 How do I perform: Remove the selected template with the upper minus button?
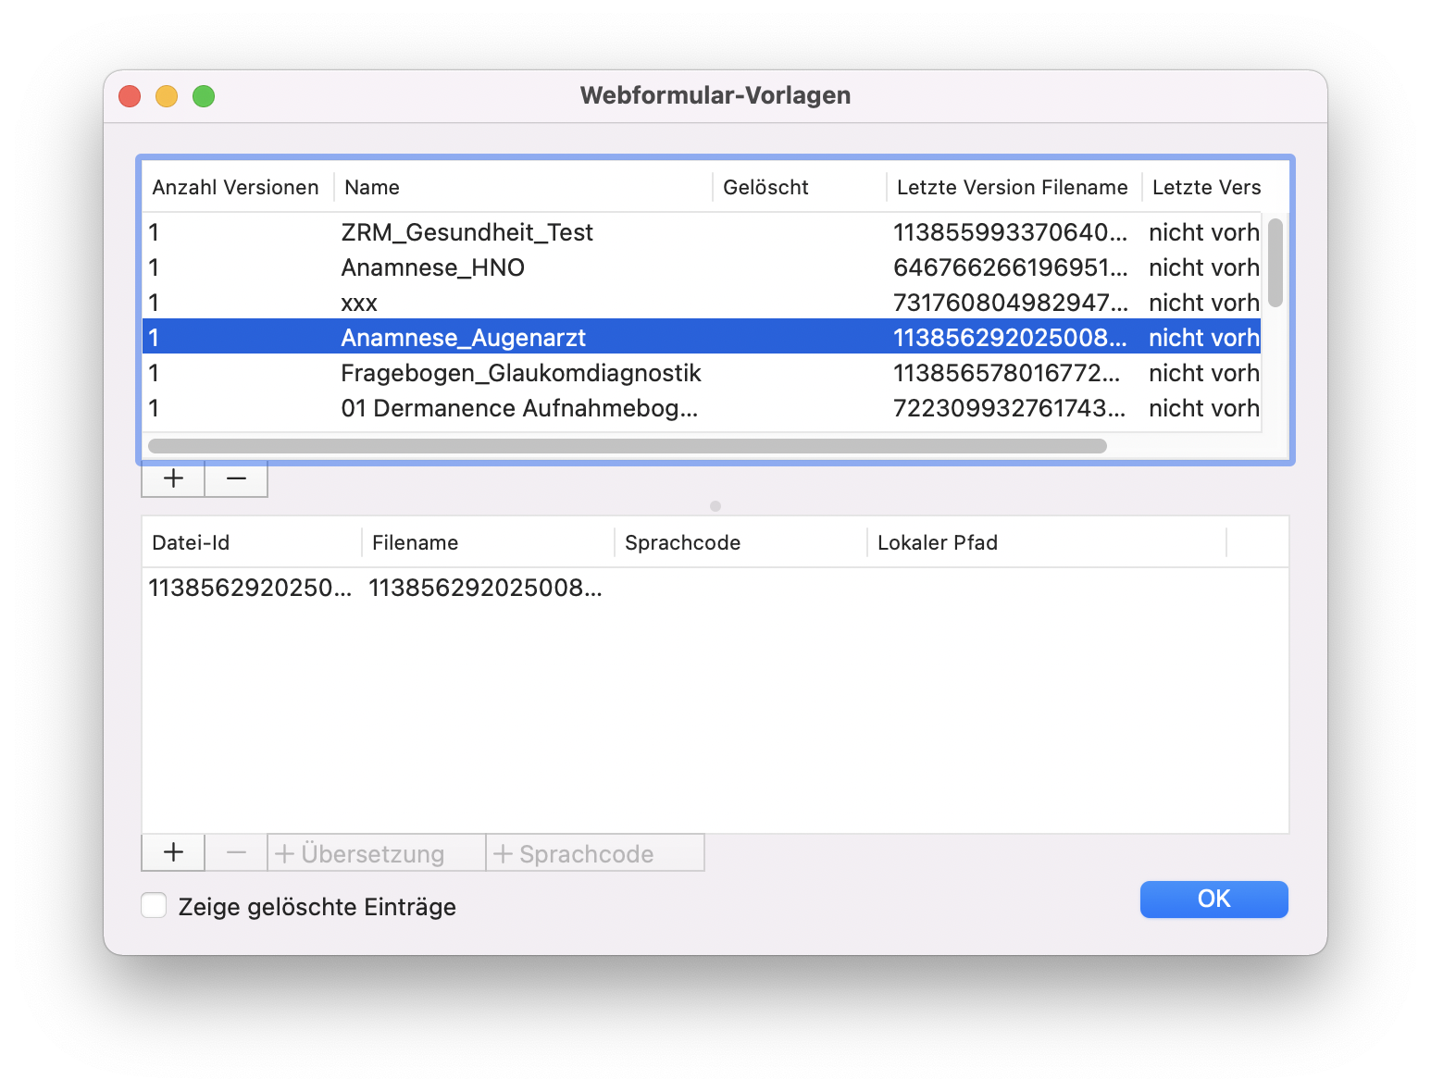tap(236, 479)
